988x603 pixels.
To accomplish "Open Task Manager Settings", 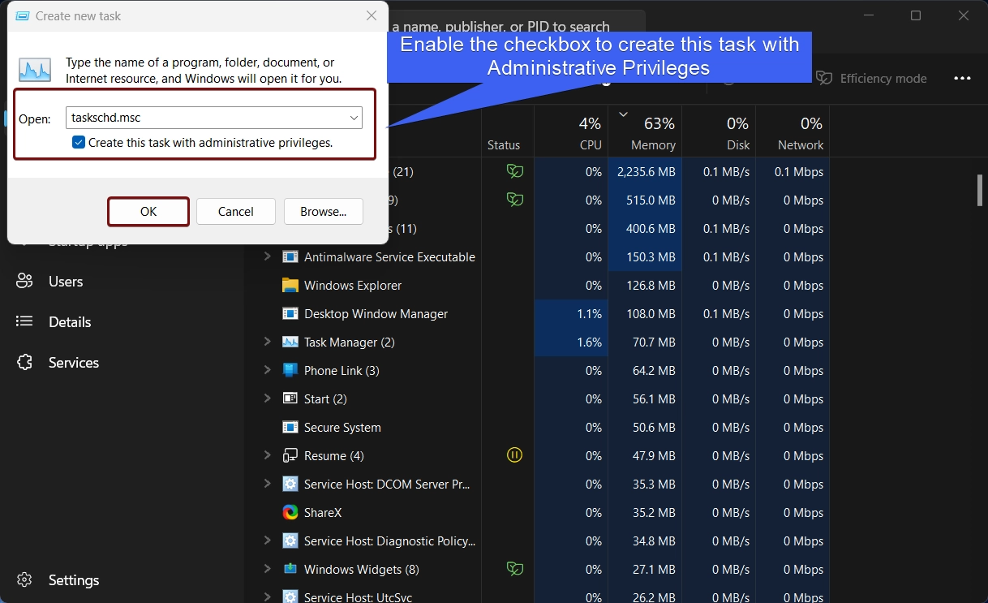I will click(x=74, y=580).
